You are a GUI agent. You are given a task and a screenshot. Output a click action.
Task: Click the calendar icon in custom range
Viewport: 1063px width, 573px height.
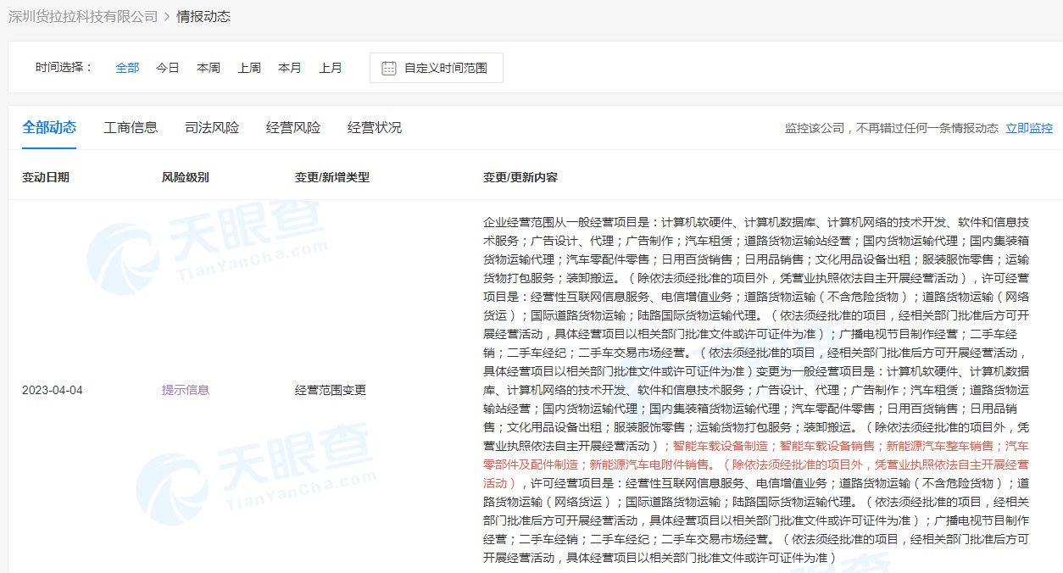[x=389, y=68]
